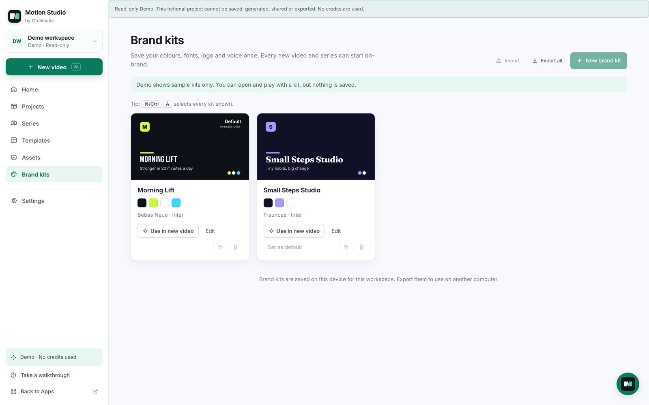
Task: Open Settings from the sidebar
Action: (54, 201)
